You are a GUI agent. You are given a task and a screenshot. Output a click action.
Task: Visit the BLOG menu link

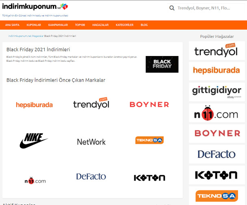[144, 25]
